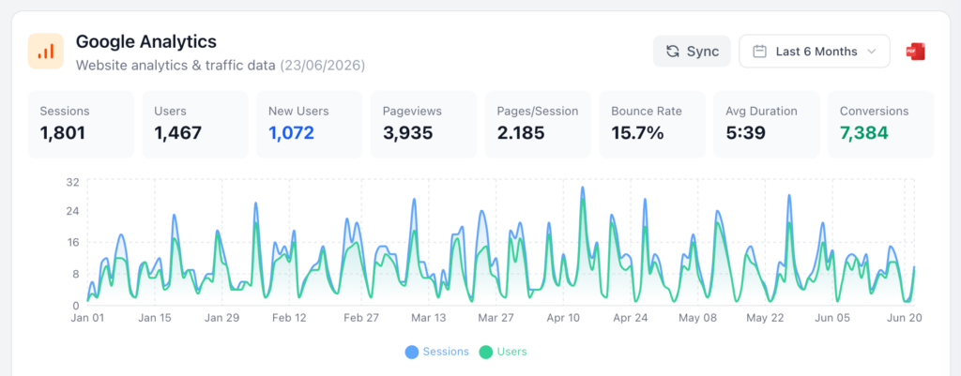961x376 pixels.
Task: Click the Pages/Session value 2.185
Action: point(521,133)
